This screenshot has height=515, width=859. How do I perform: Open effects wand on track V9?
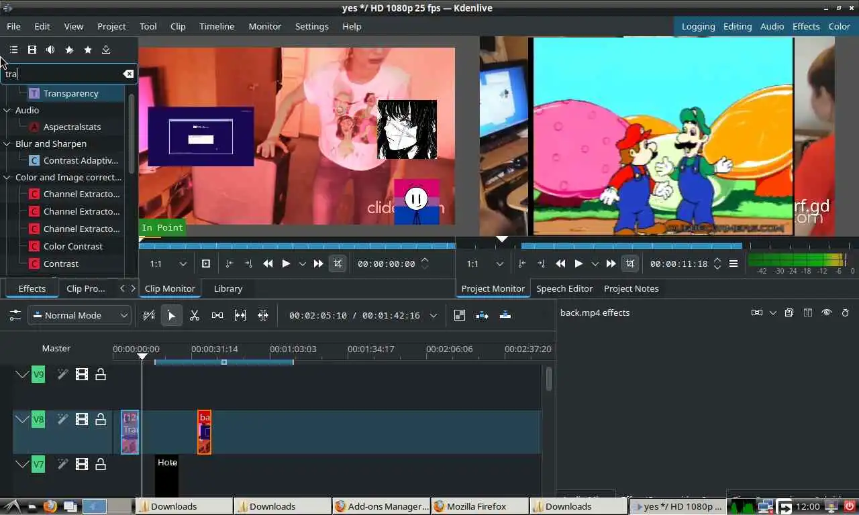point(62,374)
